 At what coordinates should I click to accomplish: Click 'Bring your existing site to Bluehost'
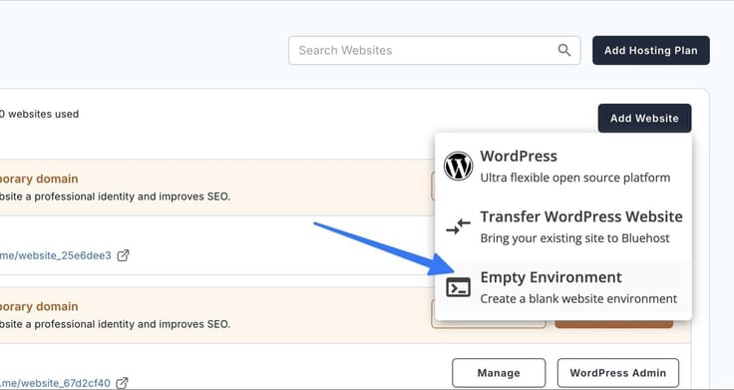click(x=574, y=238)
